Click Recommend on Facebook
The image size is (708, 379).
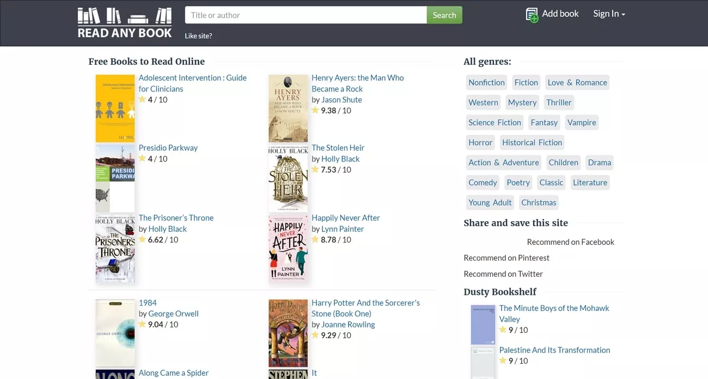coord(570,241)
